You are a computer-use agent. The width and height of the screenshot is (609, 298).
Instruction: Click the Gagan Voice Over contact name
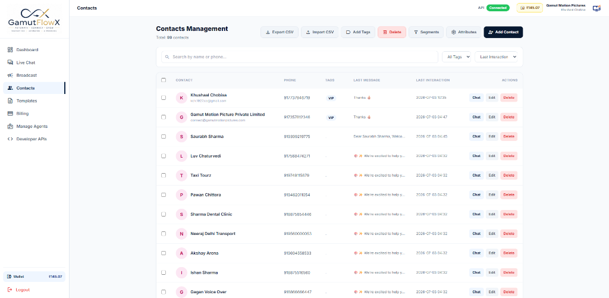click(x=208, y=292)
